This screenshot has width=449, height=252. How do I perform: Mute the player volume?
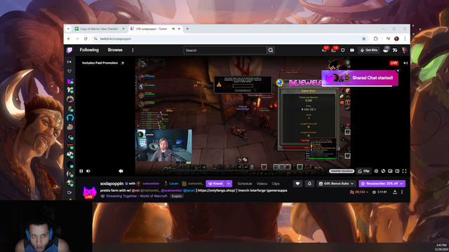click(x=88, y=171)
